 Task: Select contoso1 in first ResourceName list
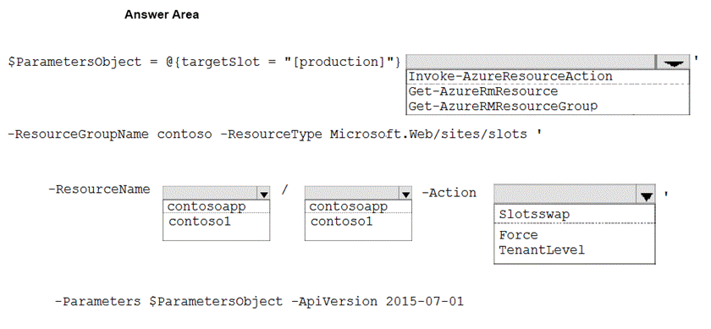[200, 222]
